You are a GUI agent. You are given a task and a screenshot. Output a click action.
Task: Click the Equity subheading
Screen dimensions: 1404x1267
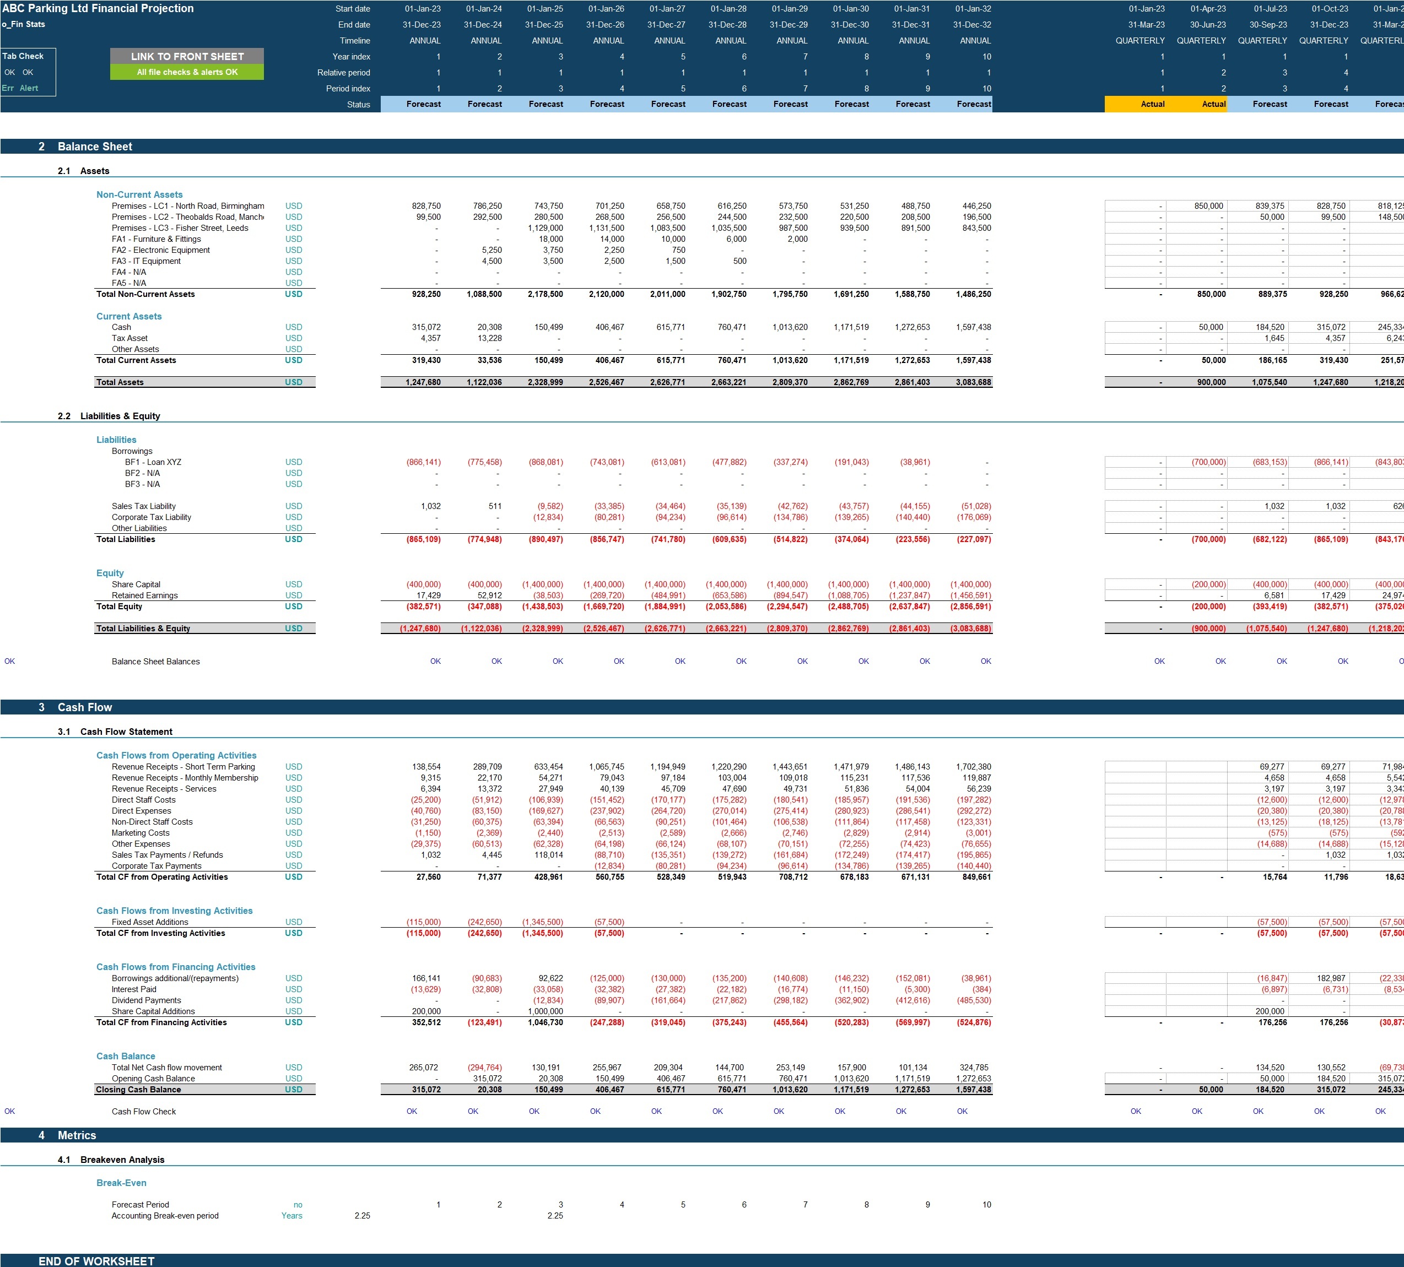110,573
